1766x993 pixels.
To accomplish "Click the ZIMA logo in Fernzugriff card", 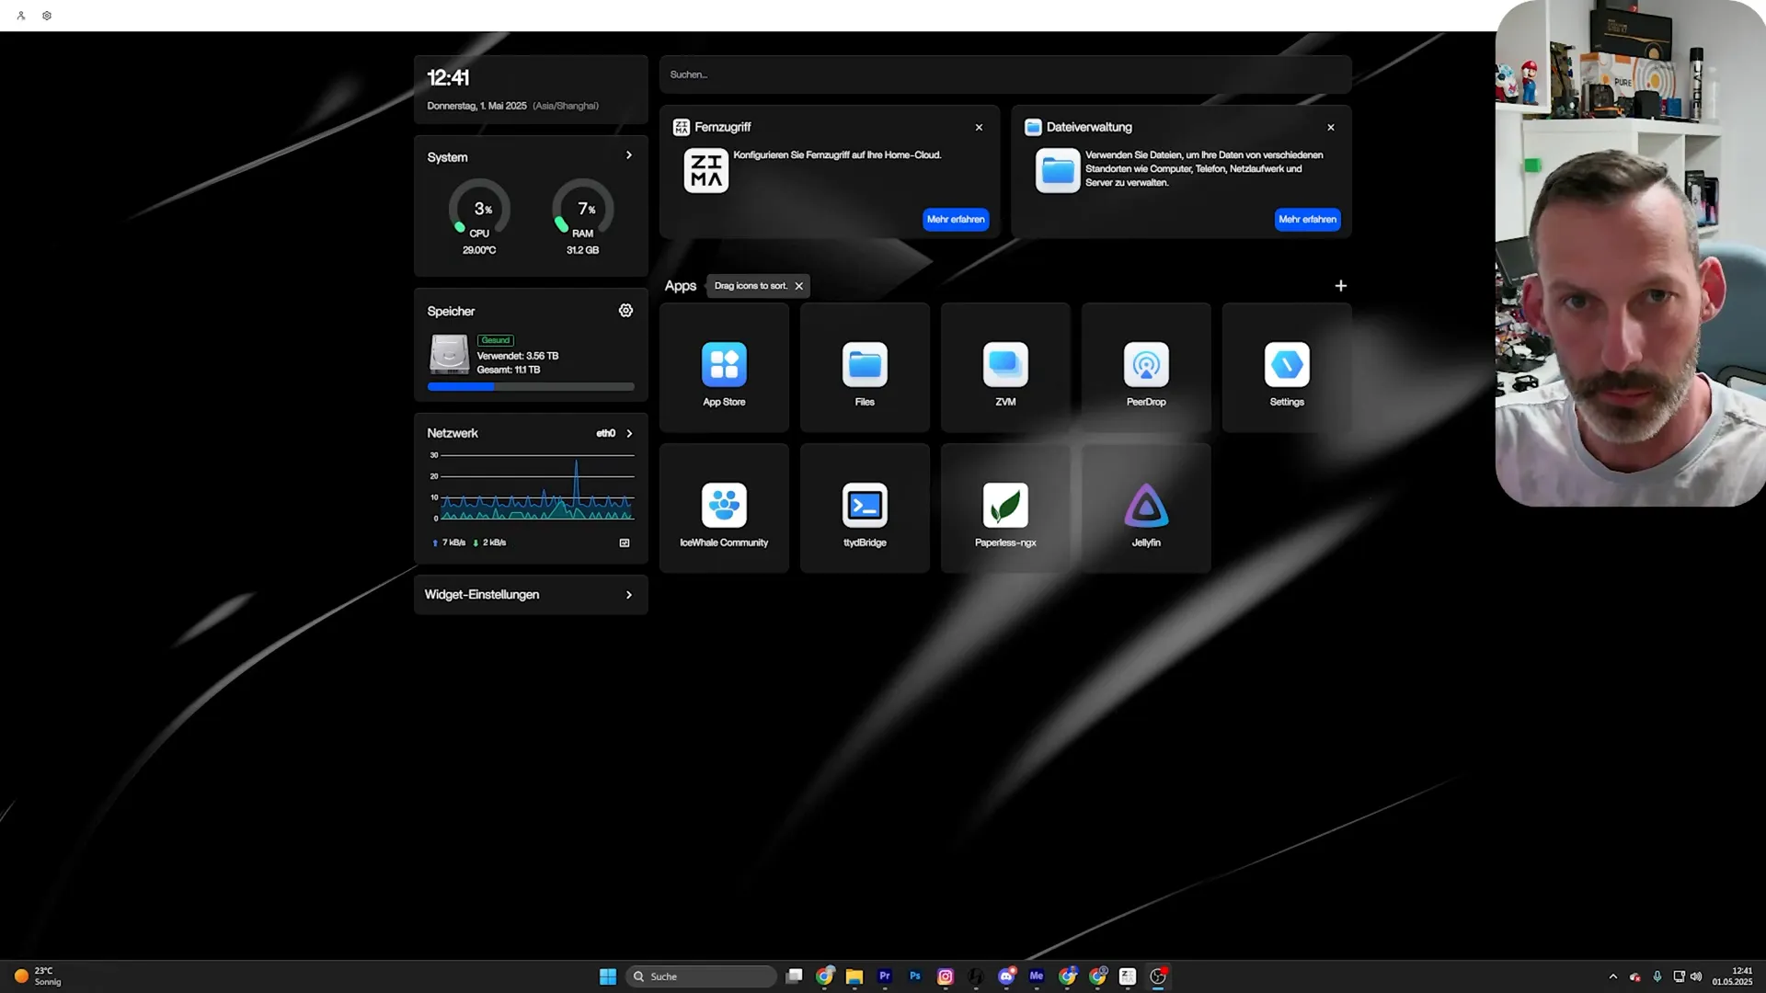I will tap(706, 170).
